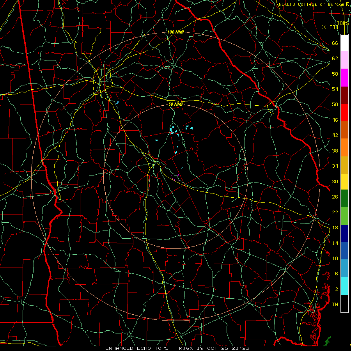The image size is (351, 351).
Task: Click the legend value '26'
Action: (335, 197)
